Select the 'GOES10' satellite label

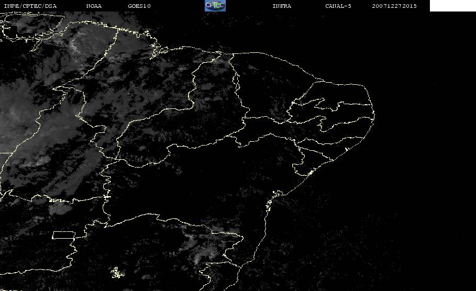pyautogui.click(x=139, y=6)
